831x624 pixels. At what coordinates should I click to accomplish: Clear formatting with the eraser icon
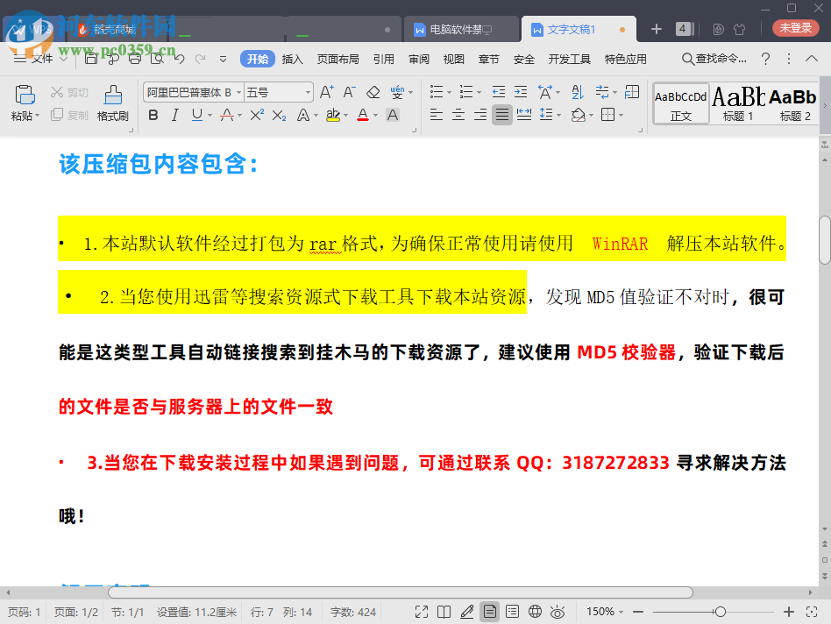pos(373,91)
